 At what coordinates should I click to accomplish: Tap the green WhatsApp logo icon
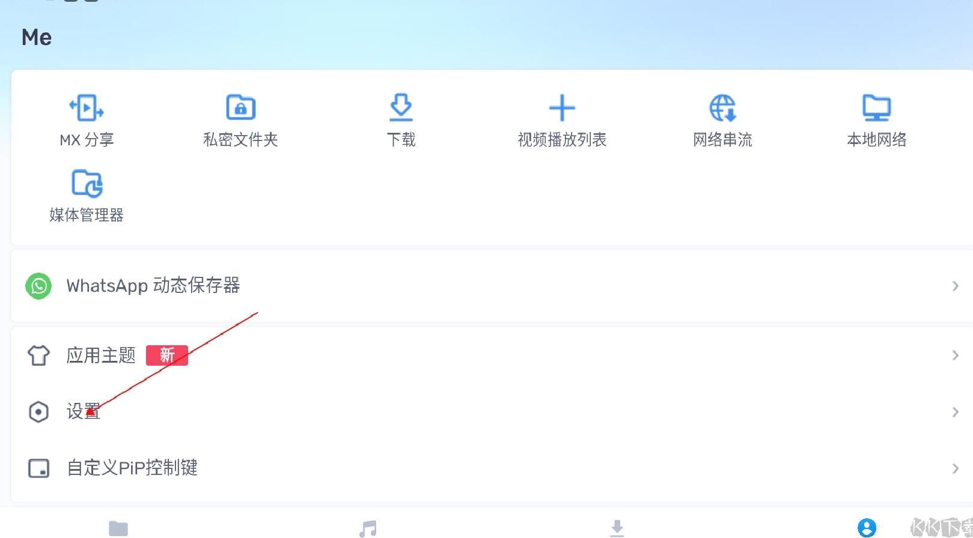coord(38,286)
